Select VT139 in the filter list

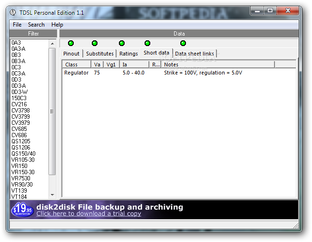19,190
